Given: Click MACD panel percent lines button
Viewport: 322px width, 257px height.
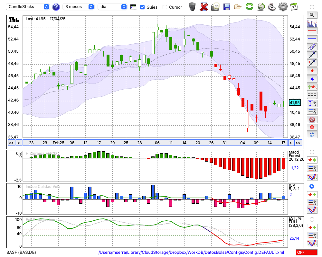Looking at the screenshot, I should 312,168.
